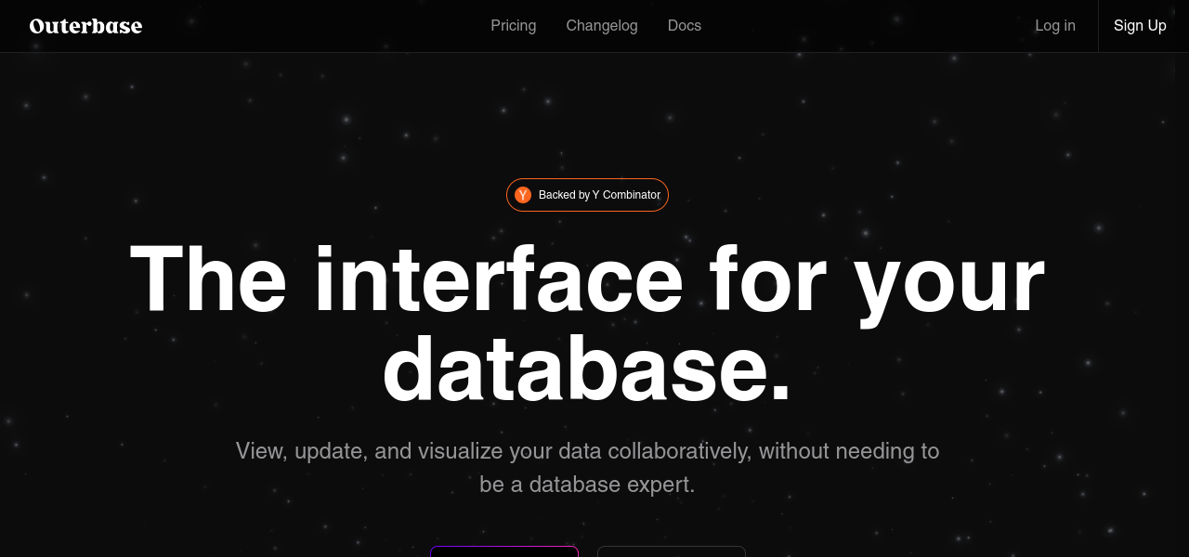Click the gray-outlined button below the subtitle
The image size is (1189, 557).
click(x=671, y=551)
